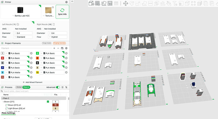Select the Support painting tool icon

coord(163,3)
